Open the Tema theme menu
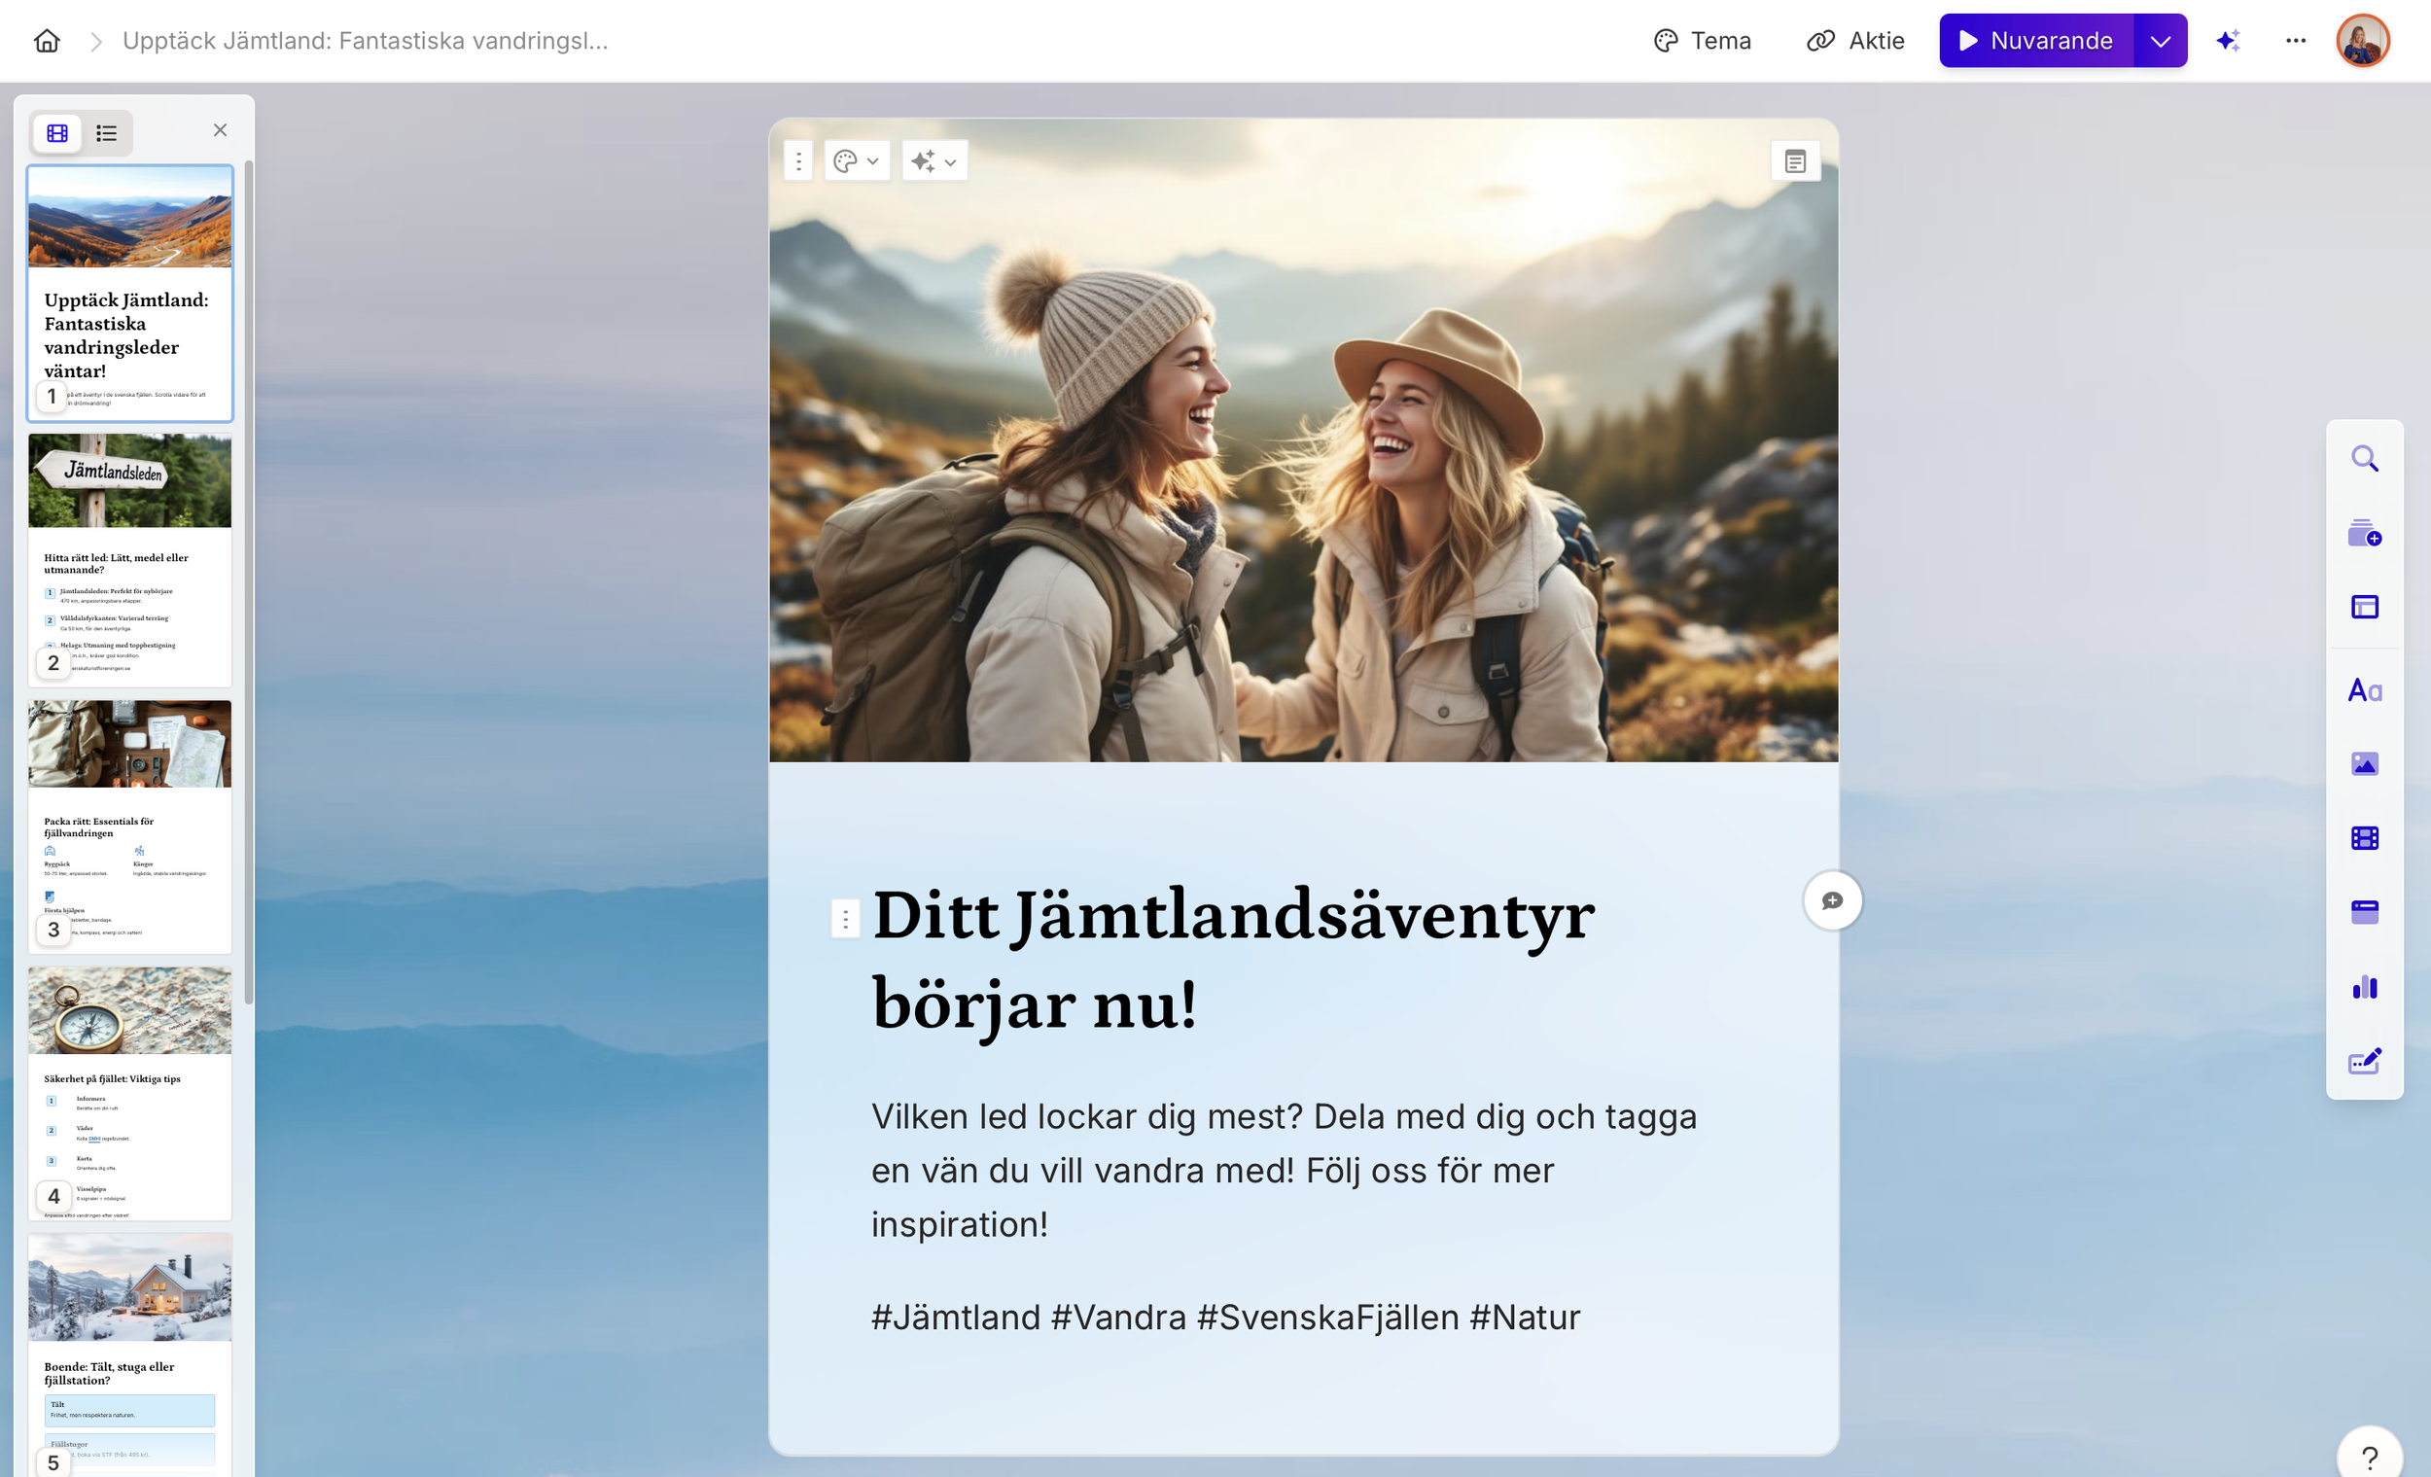Image resolution: width=2431 pixels, height=1477 pixels. pos(1702,41)
